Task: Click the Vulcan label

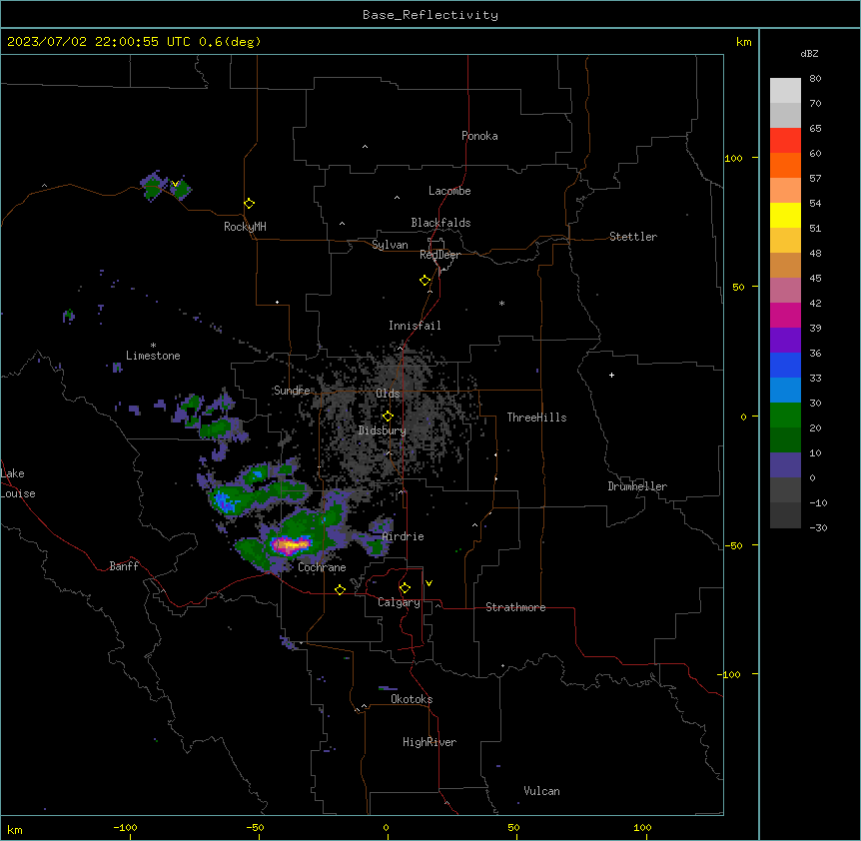Action: pos(542,791)
